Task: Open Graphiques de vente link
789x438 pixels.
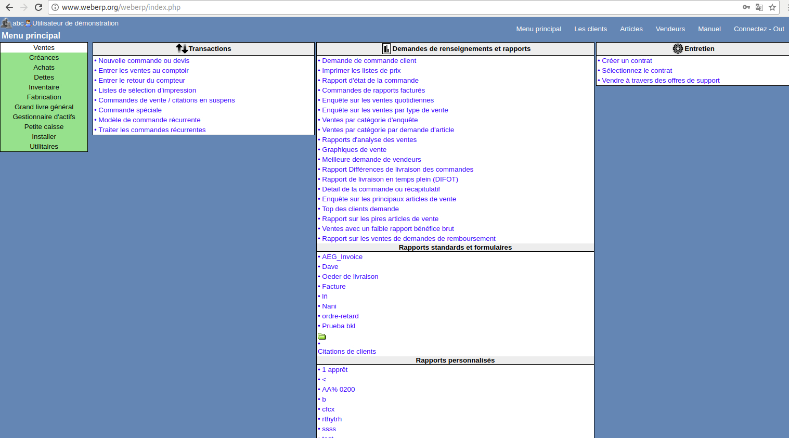Action: click(354, 149)
